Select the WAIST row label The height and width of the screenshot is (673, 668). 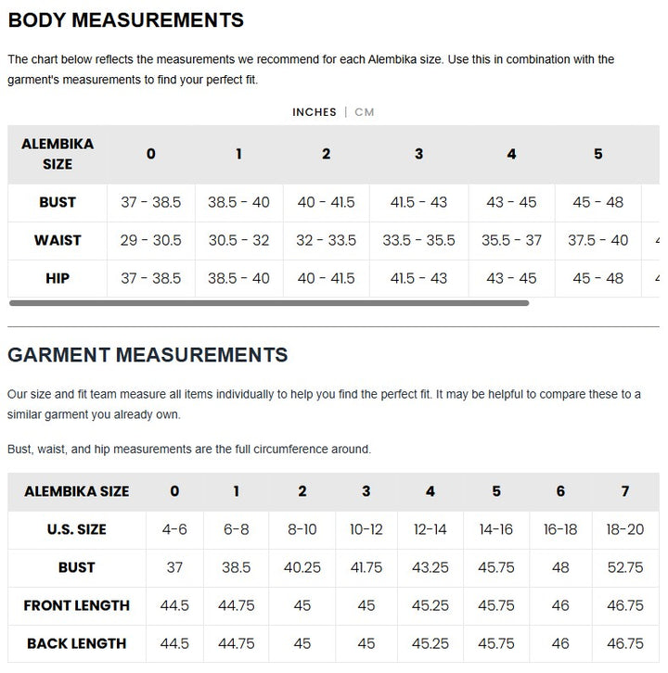(x=58, y=240)
